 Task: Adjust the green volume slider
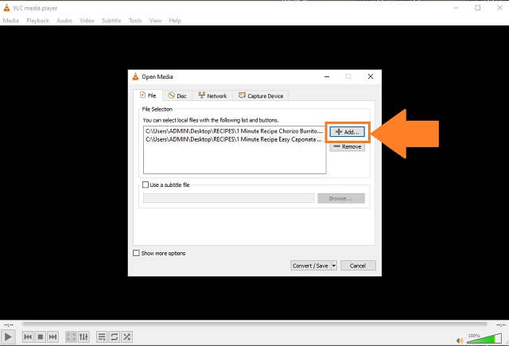point(484,339)
